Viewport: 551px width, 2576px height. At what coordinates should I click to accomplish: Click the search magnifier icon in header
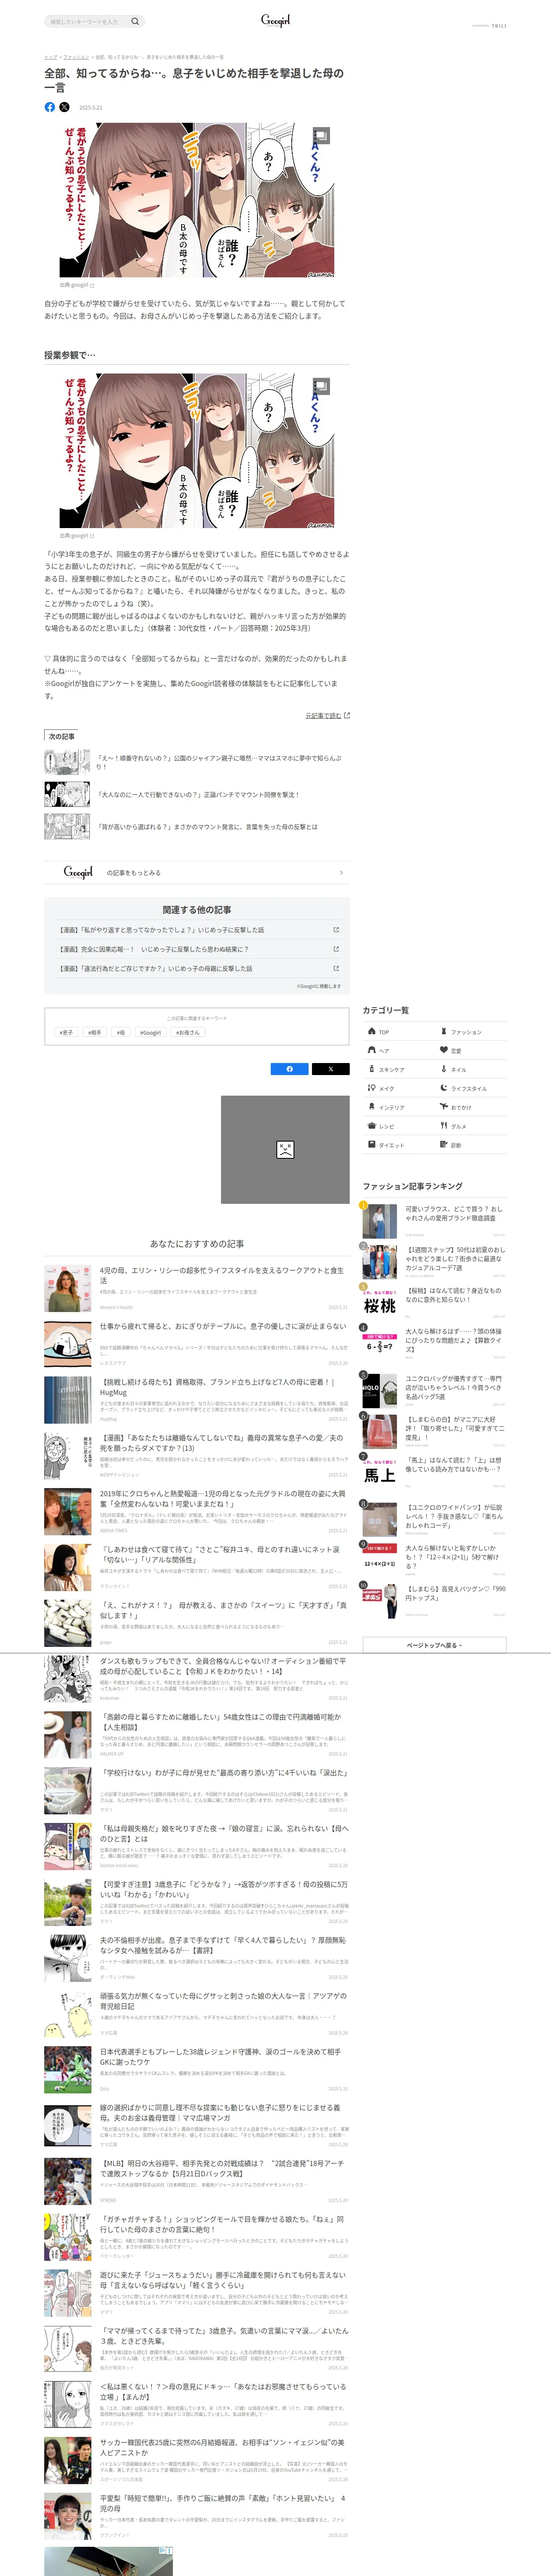[x=135, y=21]
